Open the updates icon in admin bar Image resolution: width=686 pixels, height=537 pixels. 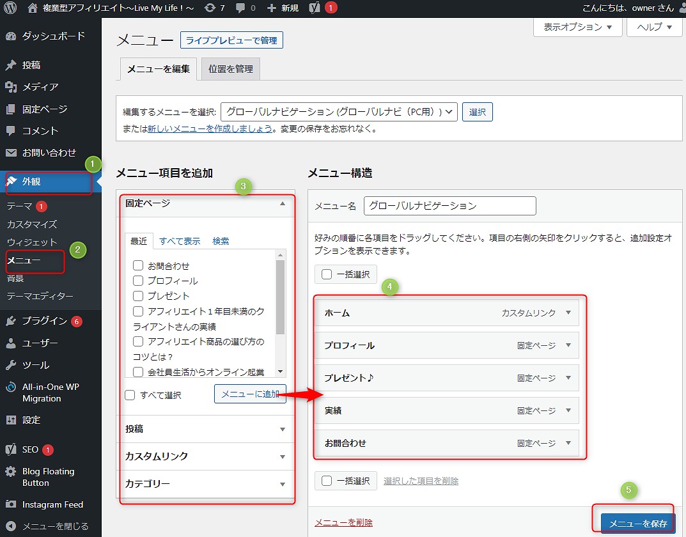(210, 8)
